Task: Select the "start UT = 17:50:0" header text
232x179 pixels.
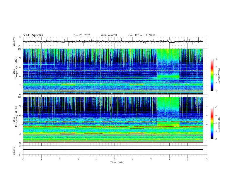Action: (x=141, y=35)
